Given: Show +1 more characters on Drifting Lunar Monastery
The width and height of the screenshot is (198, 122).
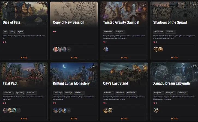Looking at the screenshot, I should pos(69,110).
